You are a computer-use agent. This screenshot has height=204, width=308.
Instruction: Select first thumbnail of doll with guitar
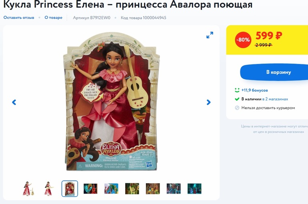(28, 188)
